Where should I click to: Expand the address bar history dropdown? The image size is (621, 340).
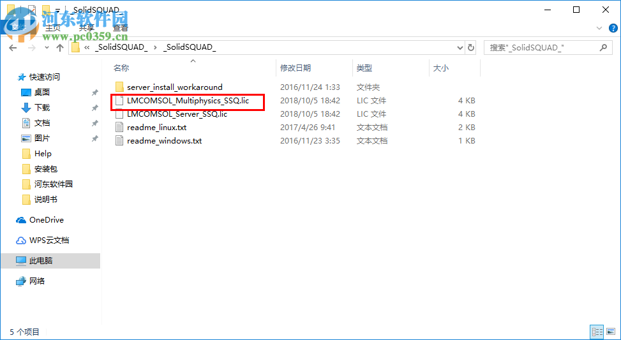(460, 47)
